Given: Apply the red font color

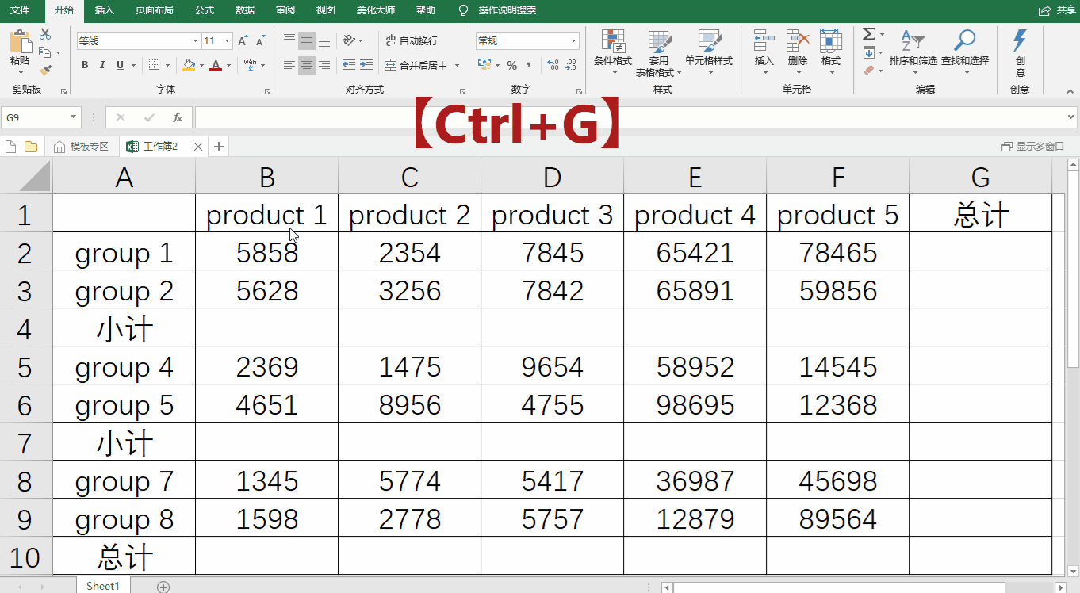Looking at the screenshot, I should (x=216, y=65).
